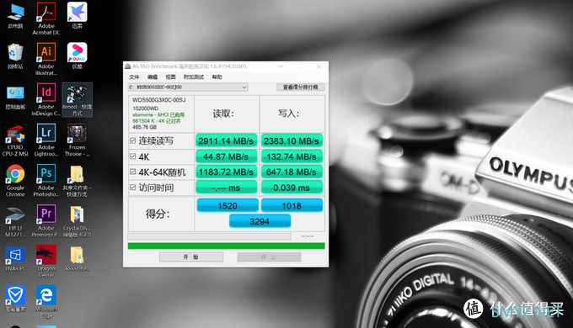This screenshot has width=573, height=328.
Task: Open the Recycle Bin icon
Action: (x=15, y=56)
